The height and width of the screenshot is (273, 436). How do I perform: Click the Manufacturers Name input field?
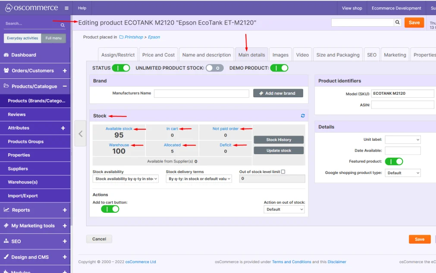202,93
